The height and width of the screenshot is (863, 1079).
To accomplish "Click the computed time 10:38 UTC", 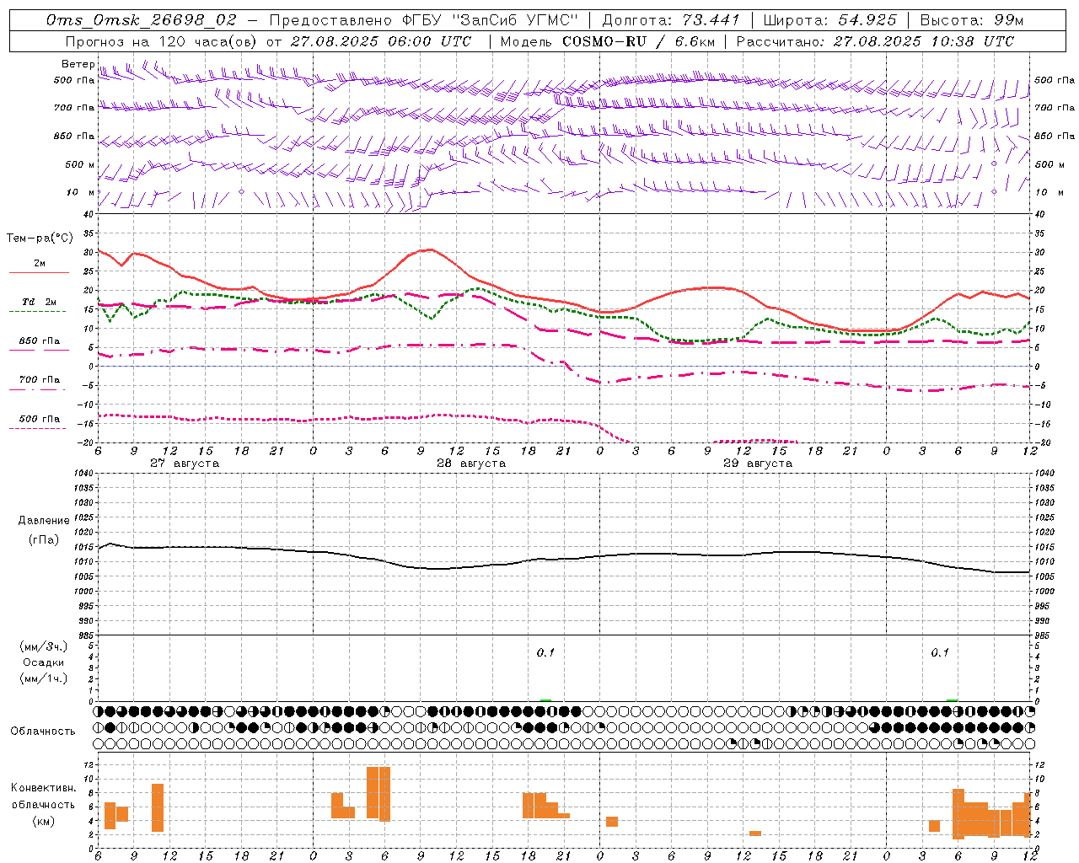I will [x=974, y=40].
